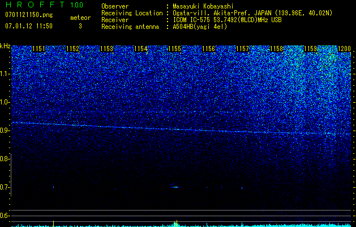Click time marker 1158
Image resolution: width=356 pixels, height=227 pixels.
coord(277,49)
